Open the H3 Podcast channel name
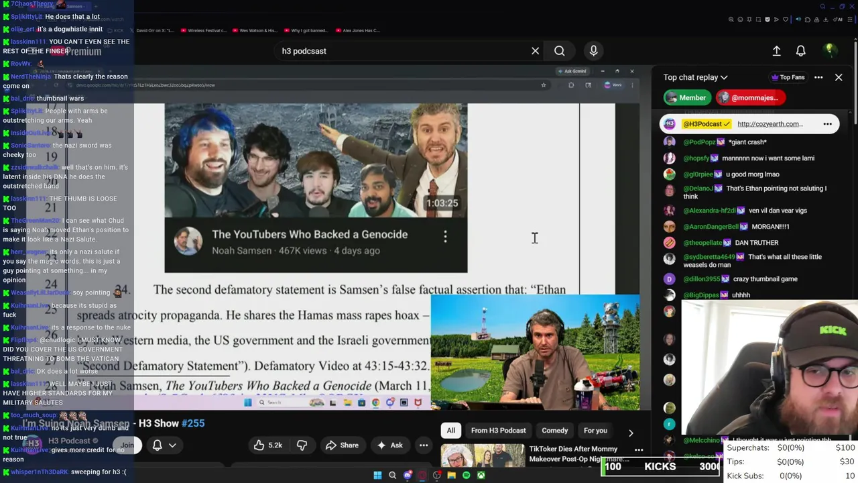Viewport: 858px width, 483px height. coord(68,441)
